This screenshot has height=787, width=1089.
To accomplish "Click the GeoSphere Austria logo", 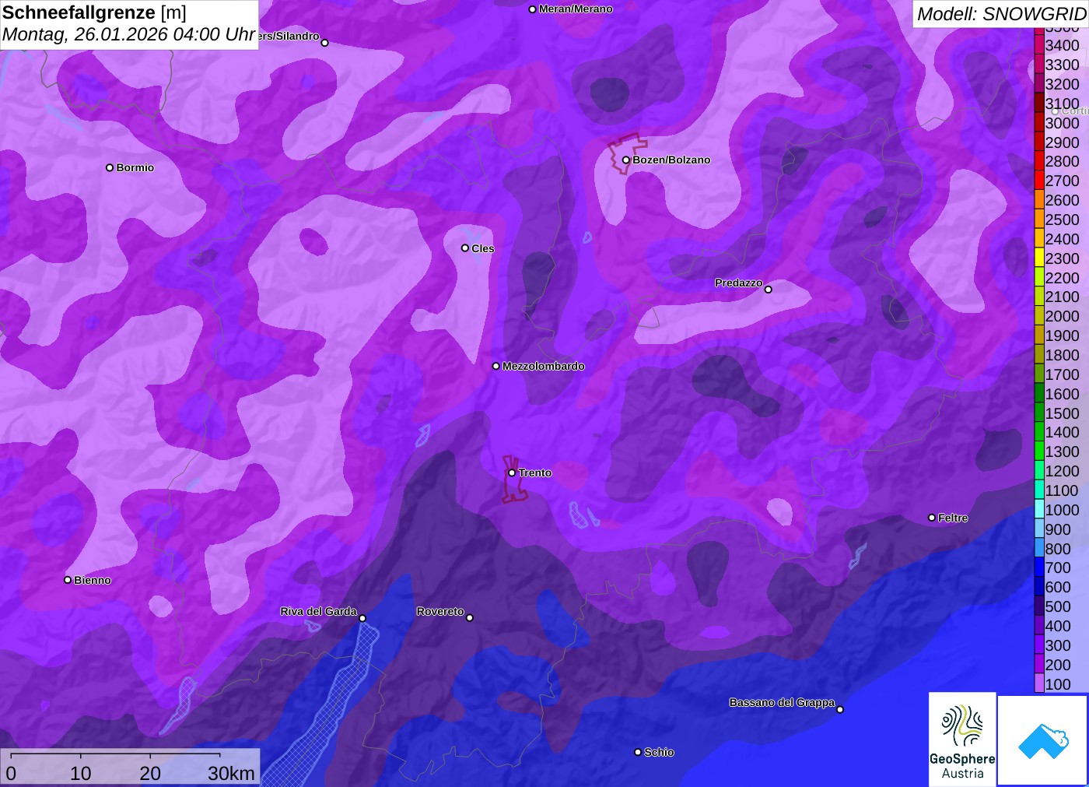I will click(x=962, y=739).
